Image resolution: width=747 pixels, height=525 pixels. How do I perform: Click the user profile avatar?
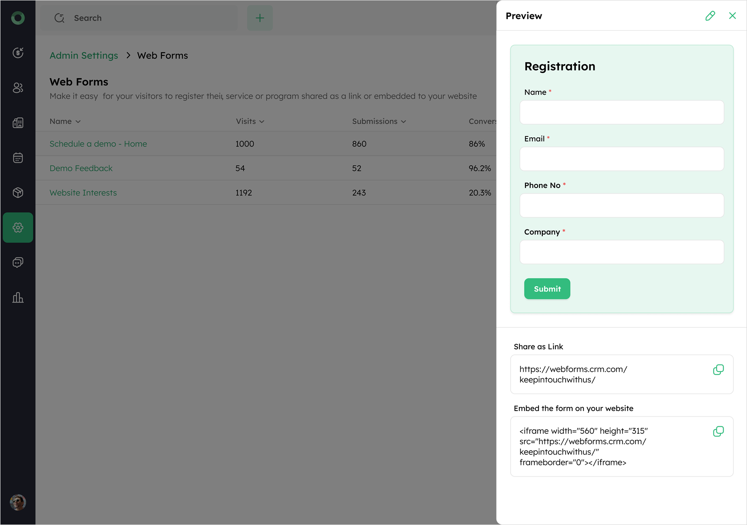(18, 502)
